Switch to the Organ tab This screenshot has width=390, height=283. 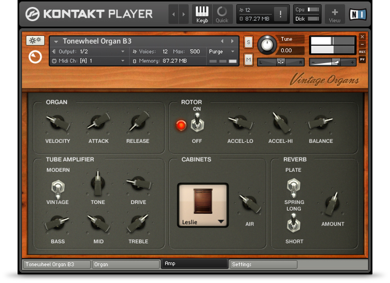coord(126,264)
